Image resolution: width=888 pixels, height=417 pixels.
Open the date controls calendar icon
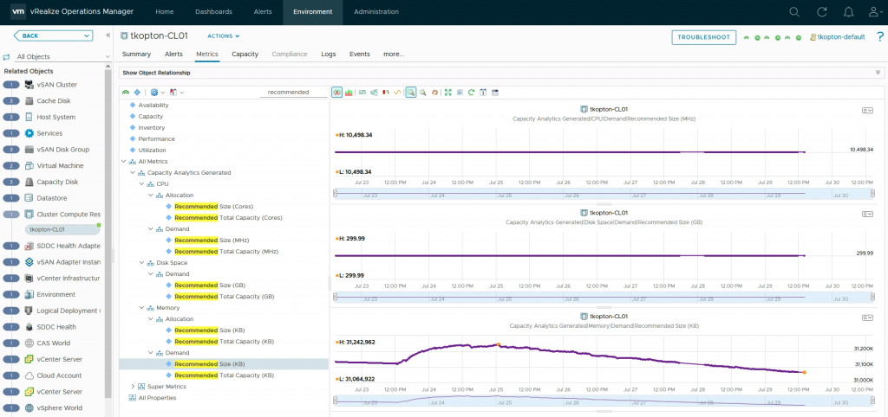tap(482, 92)
